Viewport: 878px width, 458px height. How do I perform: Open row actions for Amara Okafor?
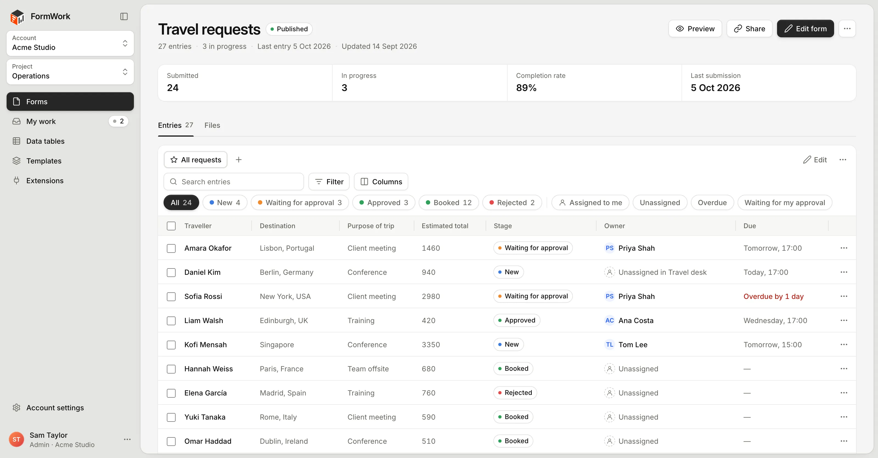(x=844, y=248)
